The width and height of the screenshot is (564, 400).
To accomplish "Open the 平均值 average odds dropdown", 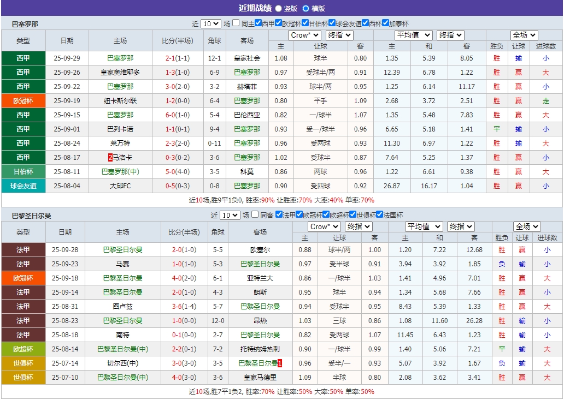I will tap(413, 35).
